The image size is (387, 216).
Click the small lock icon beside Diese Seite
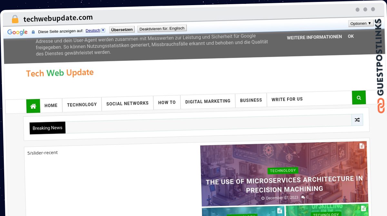[33, 32]
